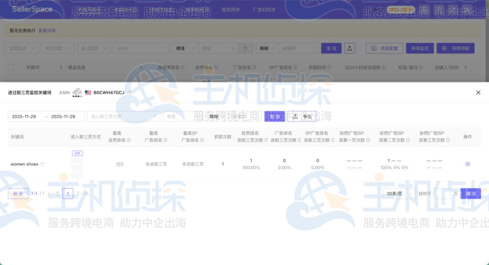
Task: Open 报告同步 in background top navigation
Action: point(231,10)
